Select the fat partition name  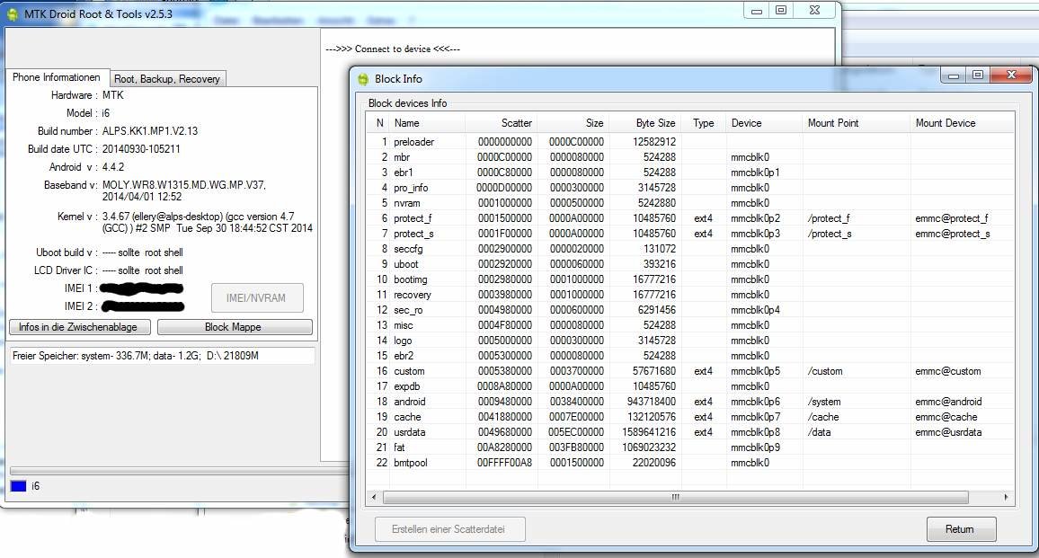coord(400,447)
